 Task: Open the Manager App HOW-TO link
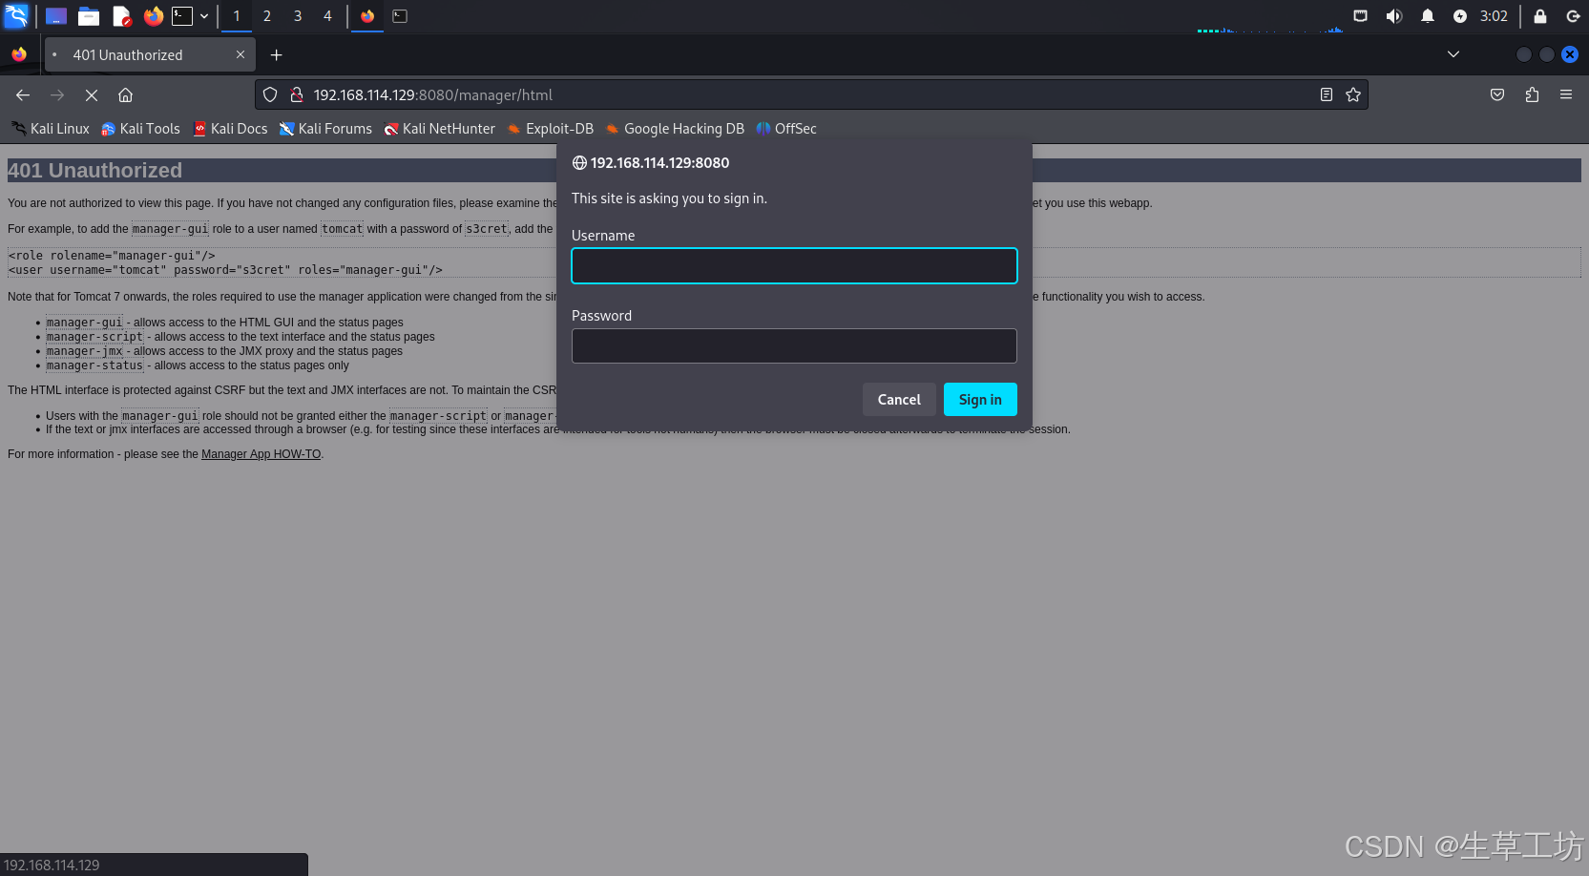pyautogui.click(x=261, y=453)
